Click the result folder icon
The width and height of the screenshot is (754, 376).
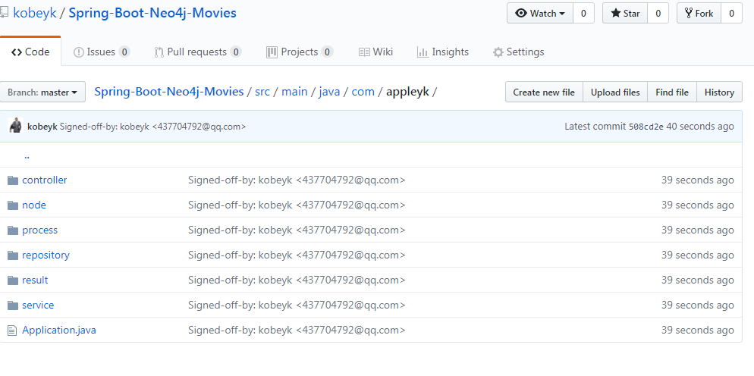[13, 280]
